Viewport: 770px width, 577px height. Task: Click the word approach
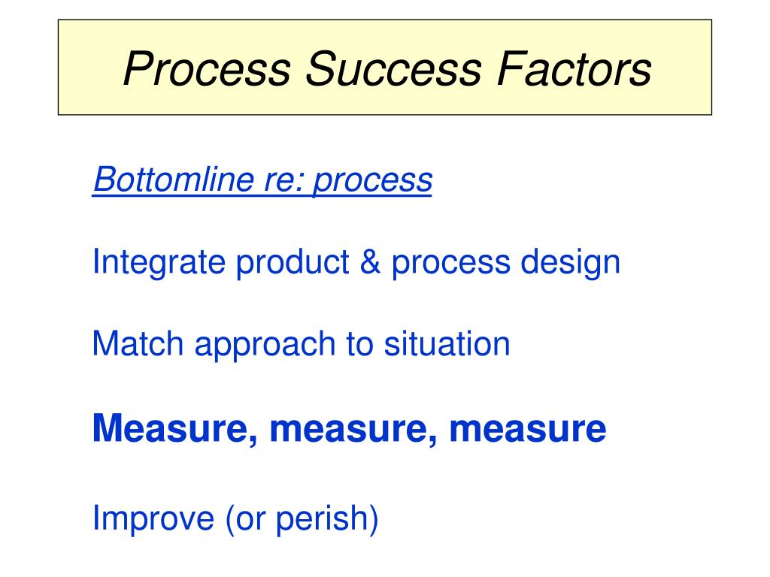(265, 345)
